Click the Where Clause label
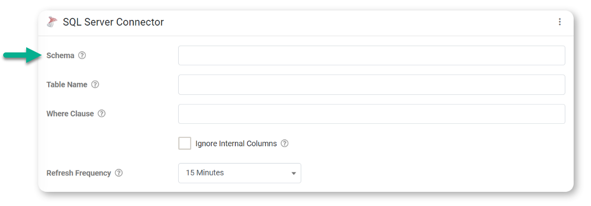This screenshot has width=591, height=206. click(70, 114)
